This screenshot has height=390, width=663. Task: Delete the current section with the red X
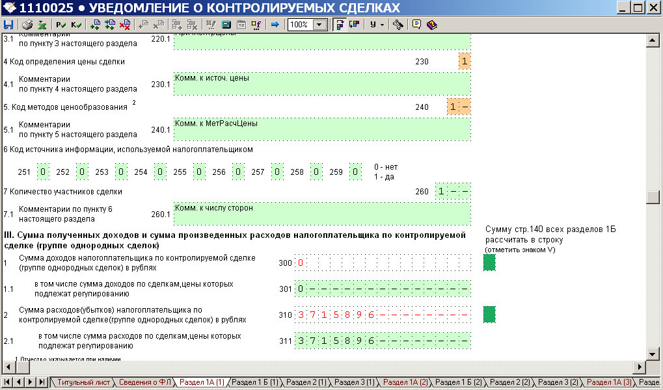(x=125, y=25)
